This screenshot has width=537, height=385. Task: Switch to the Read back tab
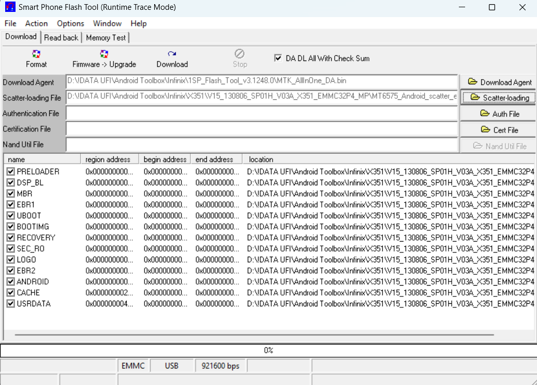61,37
